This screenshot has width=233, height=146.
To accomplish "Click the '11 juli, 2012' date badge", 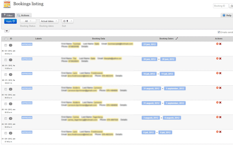I will (x=167, y=74).
